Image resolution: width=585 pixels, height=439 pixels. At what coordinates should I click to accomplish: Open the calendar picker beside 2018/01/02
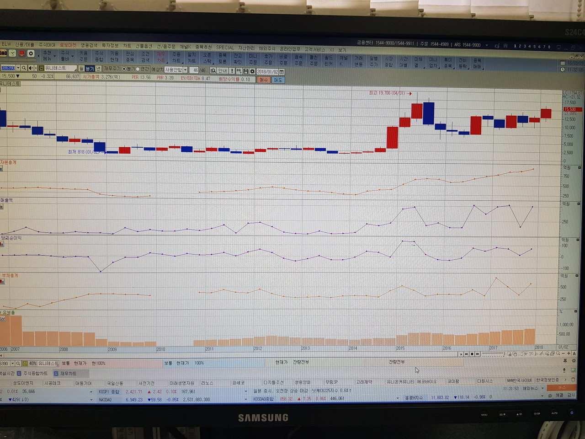(x=282, y=72)
